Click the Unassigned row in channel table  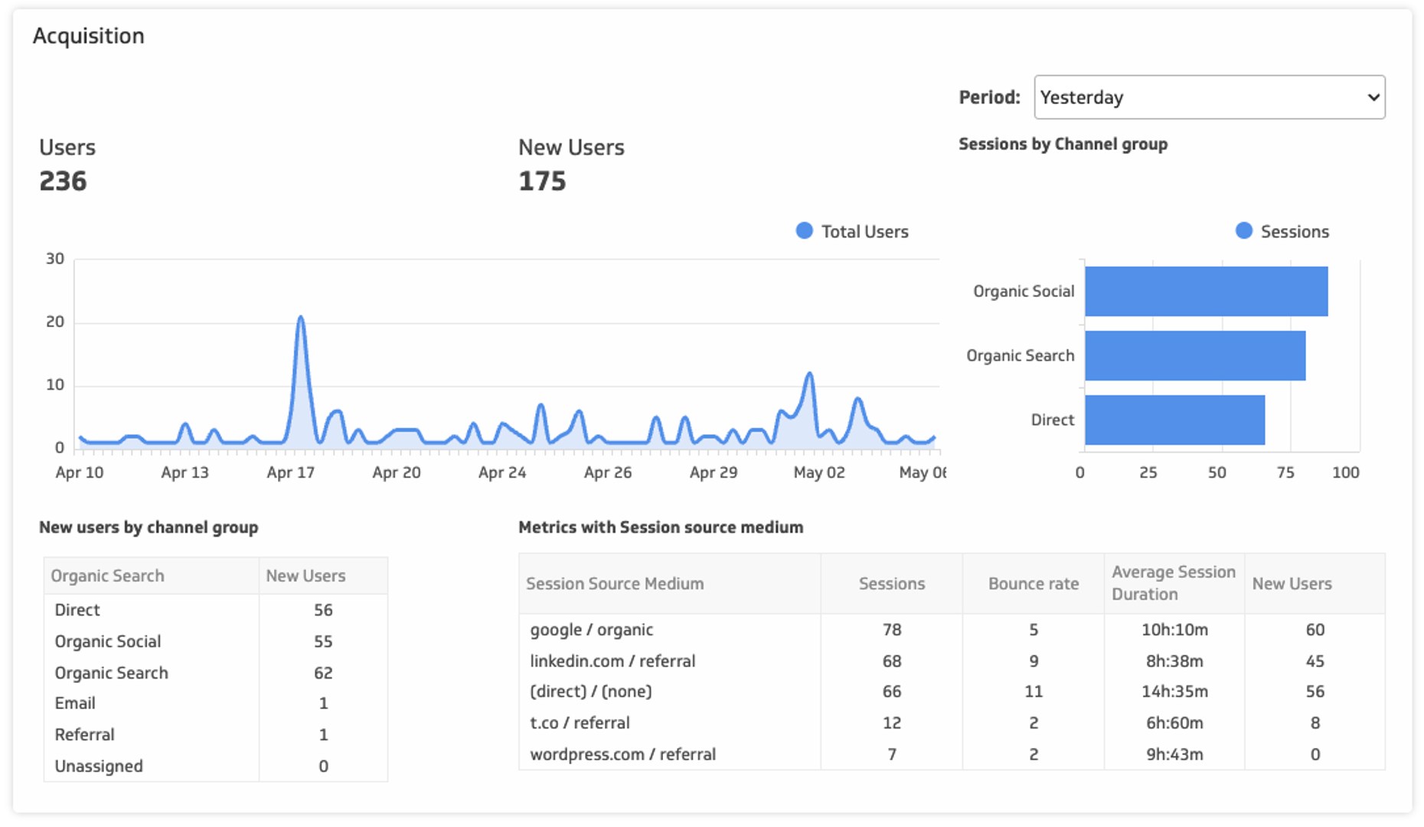[x=98, y=766]
